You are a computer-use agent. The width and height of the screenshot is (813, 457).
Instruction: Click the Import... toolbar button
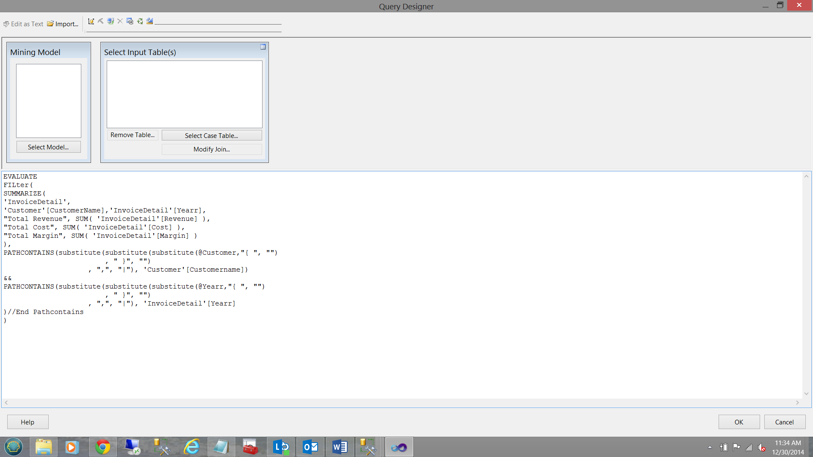coord(63,24)
